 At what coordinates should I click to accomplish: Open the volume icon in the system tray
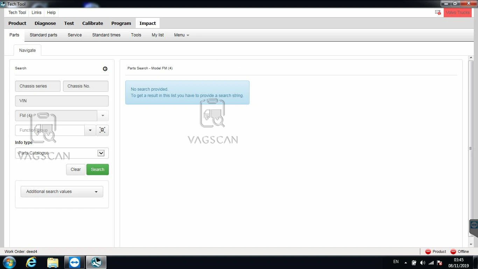(x=422, y=263)
